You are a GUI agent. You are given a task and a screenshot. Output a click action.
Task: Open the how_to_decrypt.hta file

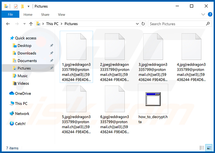(153, 99)
